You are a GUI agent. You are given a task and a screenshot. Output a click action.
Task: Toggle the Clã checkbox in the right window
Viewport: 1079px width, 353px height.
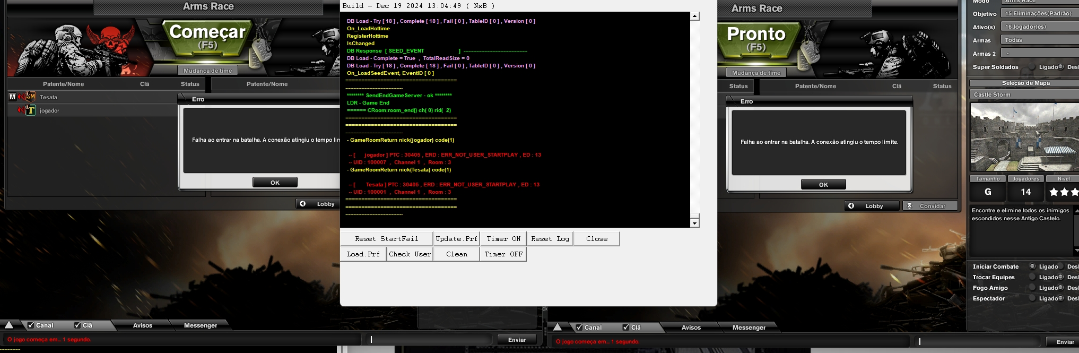(x=626, y=327)
